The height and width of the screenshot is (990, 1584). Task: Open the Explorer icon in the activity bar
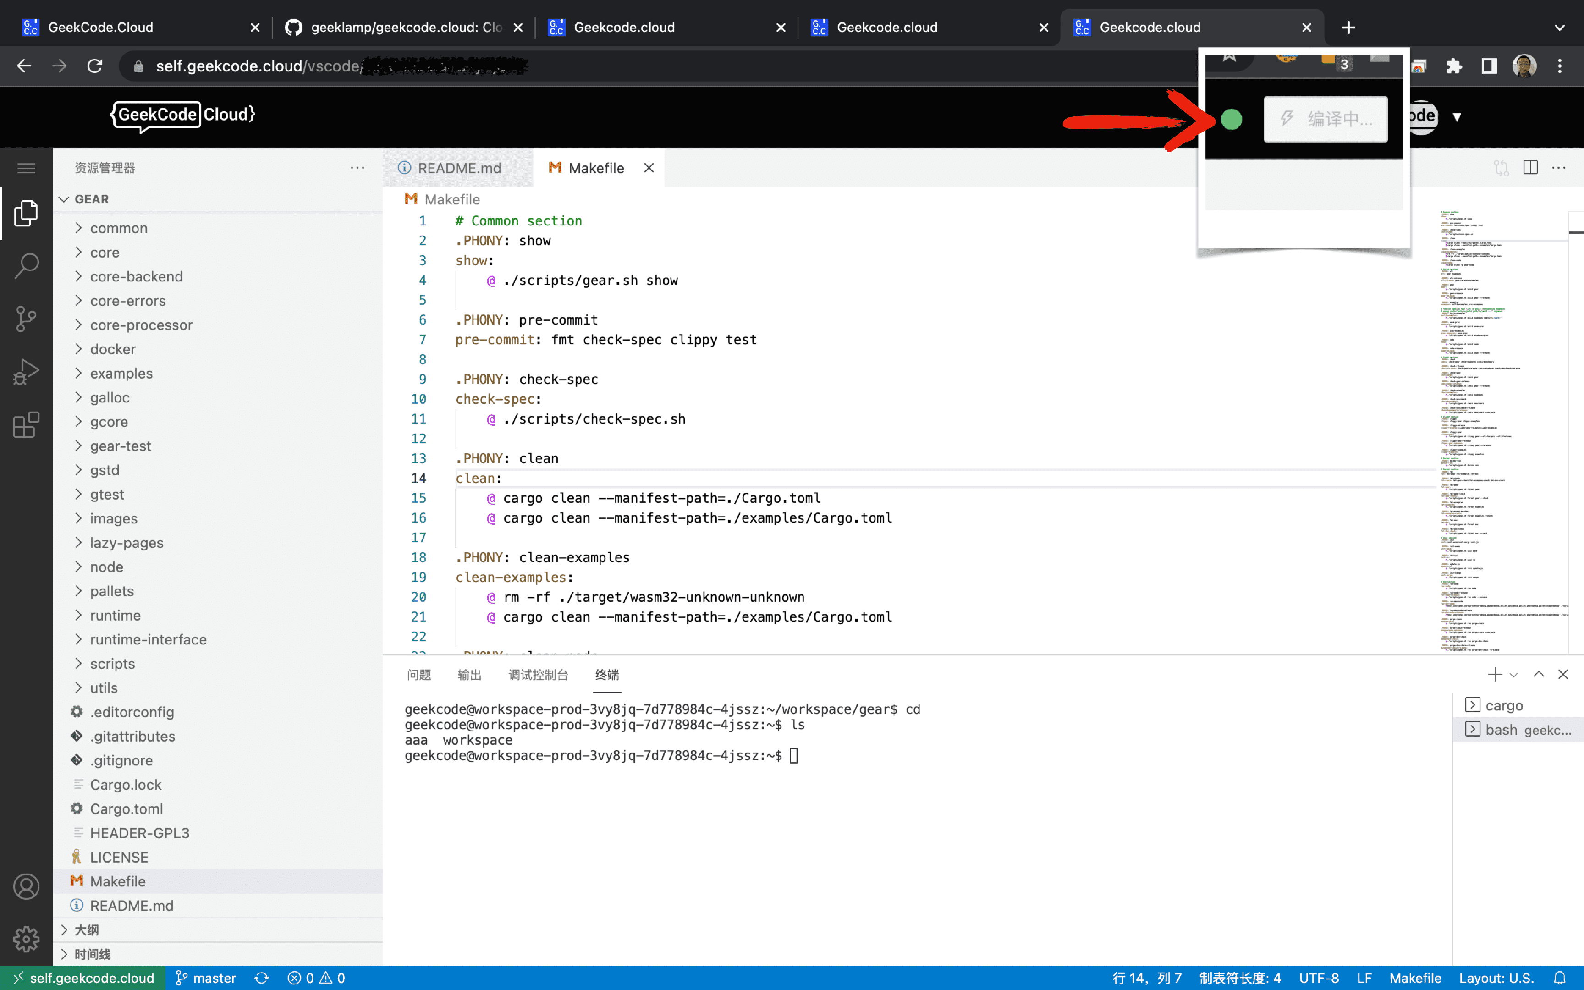tap(26, 213)
